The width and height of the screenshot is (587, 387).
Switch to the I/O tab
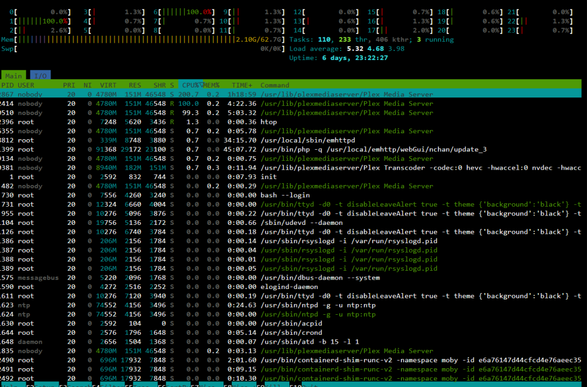point(41,76)
